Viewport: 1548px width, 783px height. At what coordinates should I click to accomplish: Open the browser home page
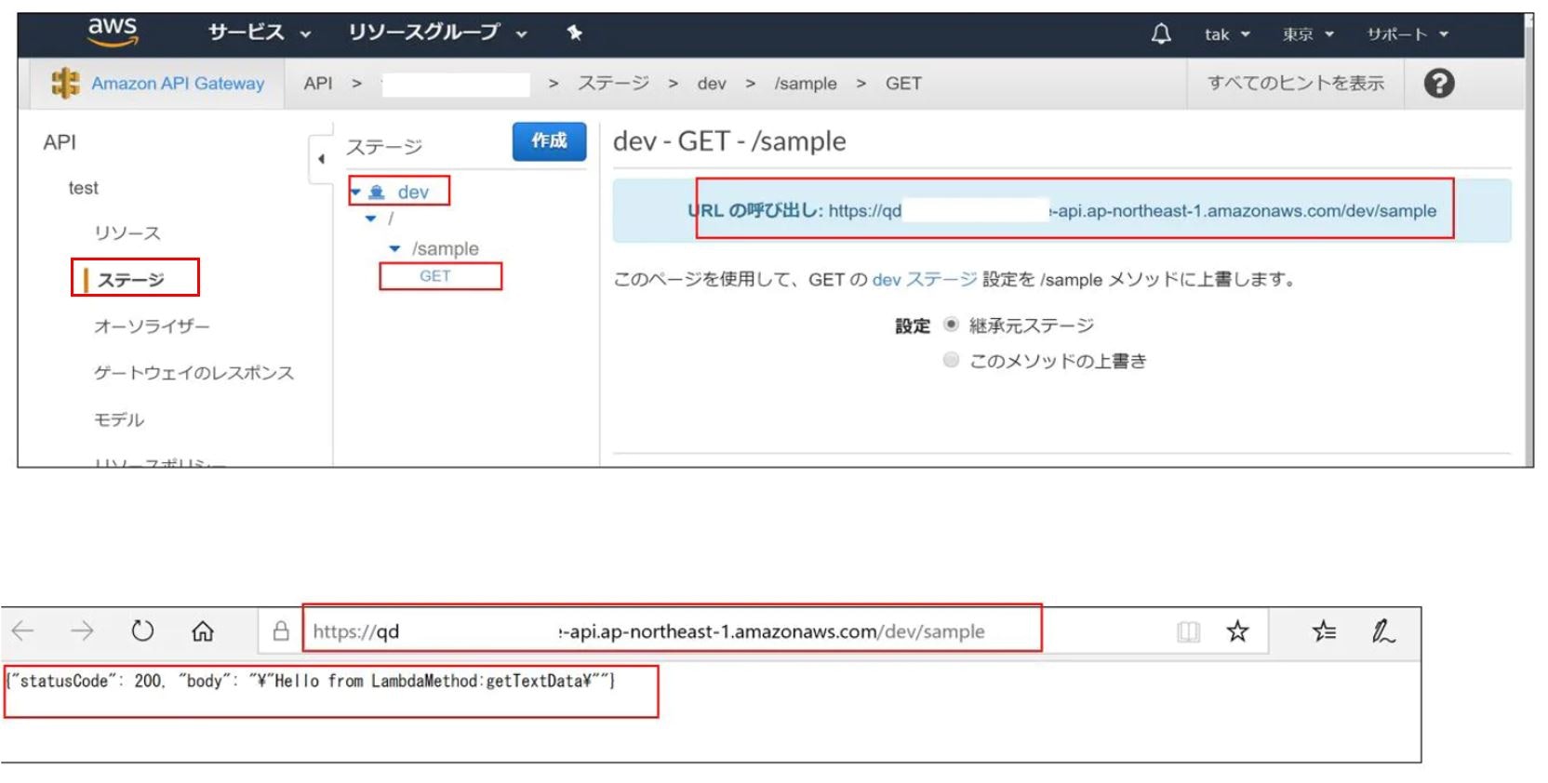coord(203,631)
